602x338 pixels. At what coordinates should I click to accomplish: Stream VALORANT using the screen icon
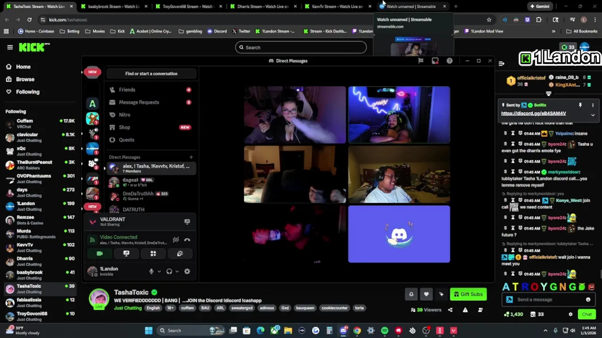[x=187, y=222]
